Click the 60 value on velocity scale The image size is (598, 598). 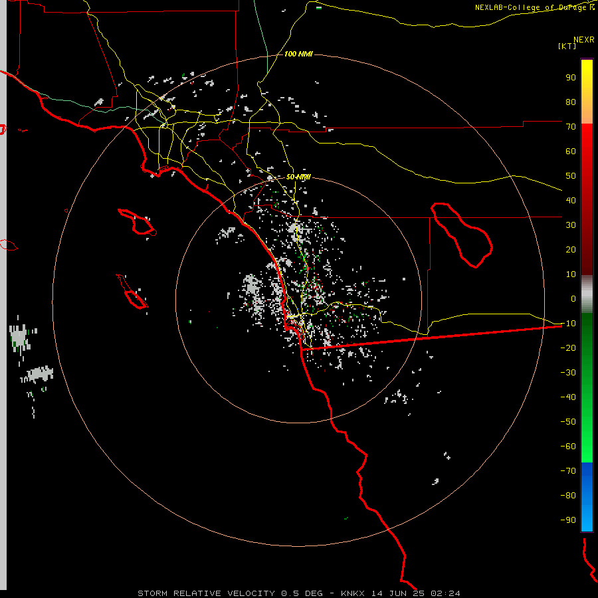click(x=571, y=151)
